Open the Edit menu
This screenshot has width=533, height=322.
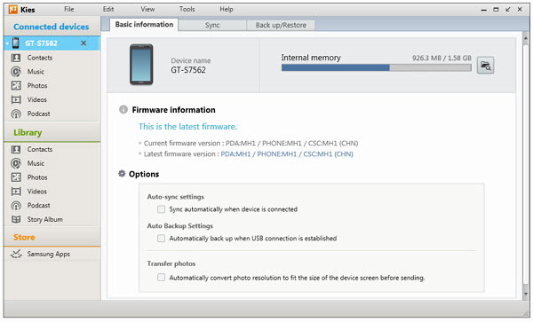[108, 9]
